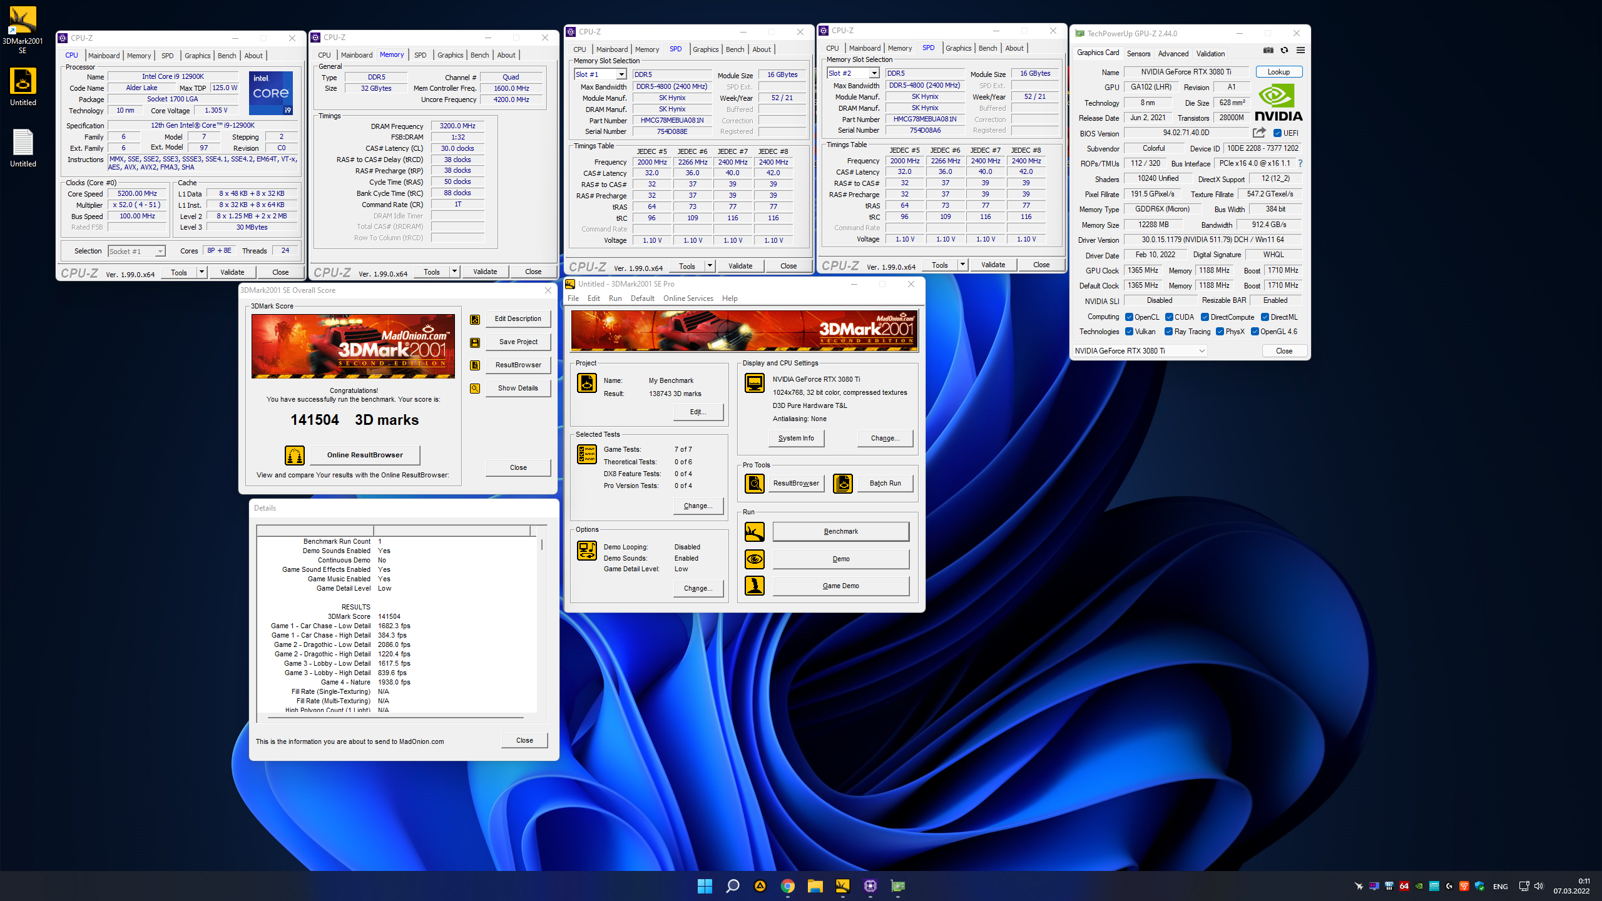Toggle the Vulkan checkbox in GPU-Z
The width and height of the screenshot is (1602, 901).
tap(1129, 332)
